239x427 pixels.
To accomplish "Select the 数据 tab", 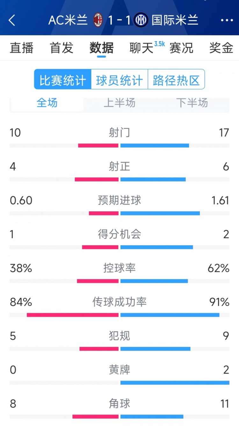I will (x=101, y=48).
